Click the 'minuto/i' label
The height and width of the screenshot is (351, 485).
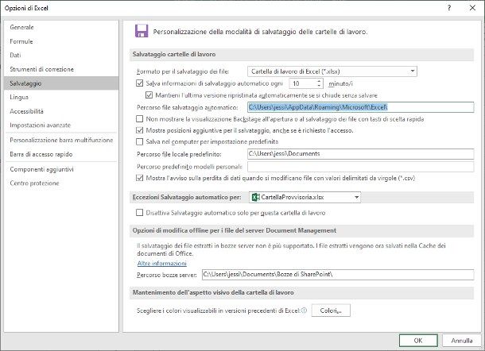click(340, 83)
